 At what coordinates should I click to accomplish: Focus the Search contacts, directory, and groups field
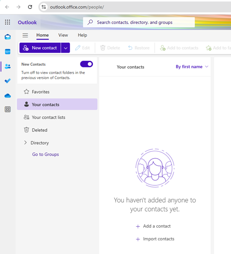[x=139, y=22]
